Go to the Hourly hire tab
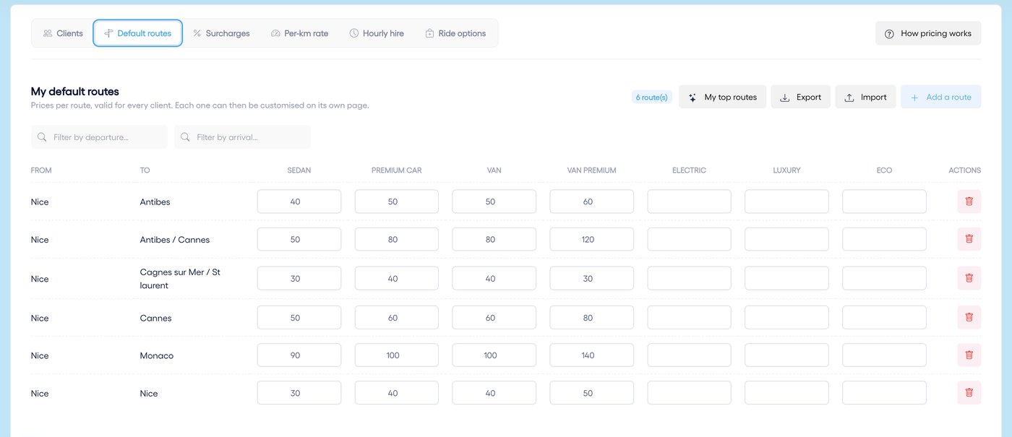Image resolution: width=1012 pixels, height=437 pixels. click(377, 33)
